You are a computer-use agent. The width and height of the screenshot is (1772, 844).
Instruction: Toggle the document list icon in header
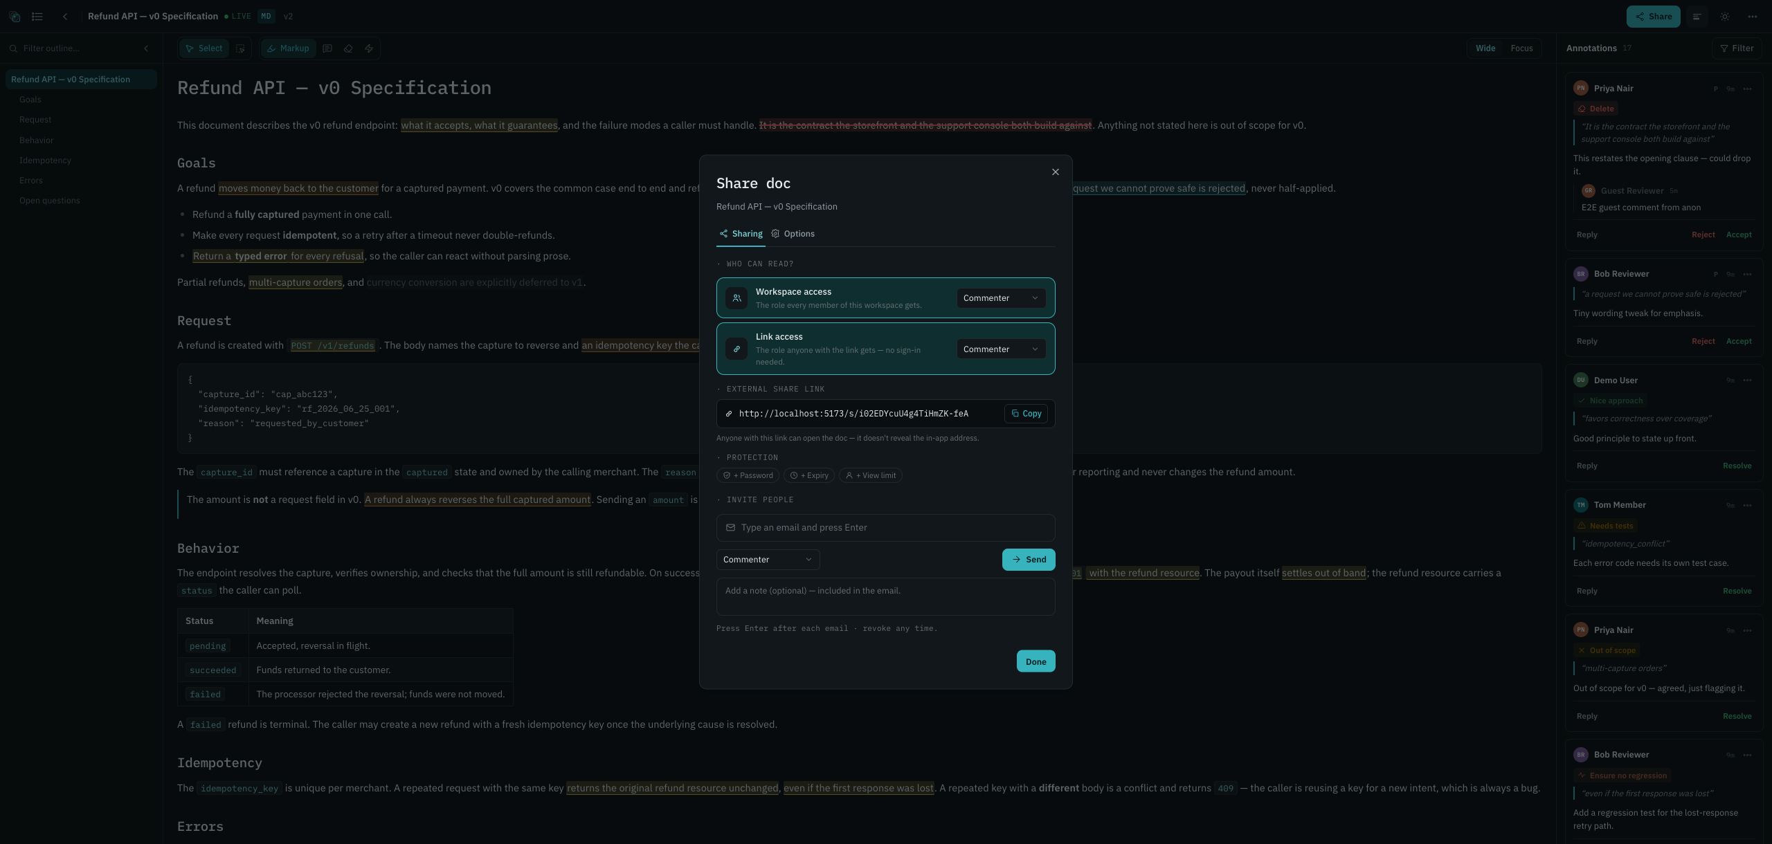point(37,17)
